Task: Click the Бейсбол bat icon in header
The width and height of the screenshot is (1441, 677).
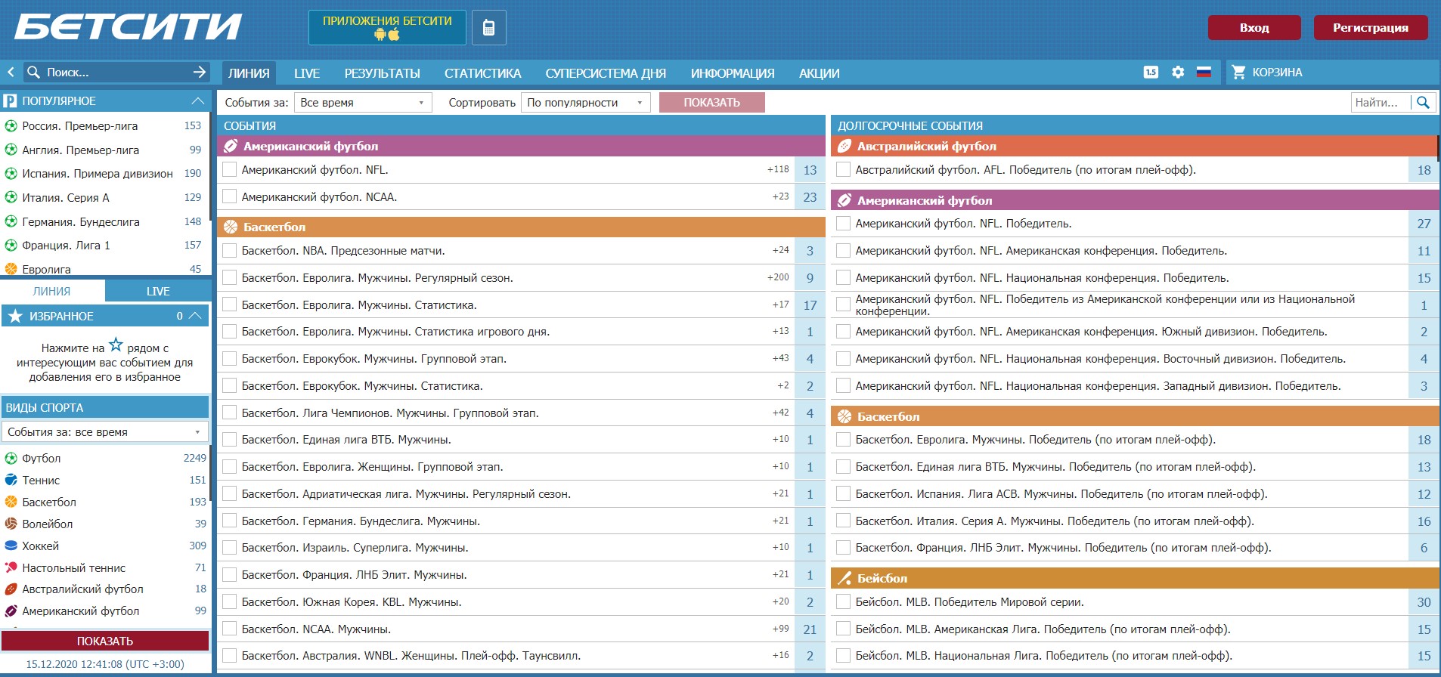Action: pos(844,578)
